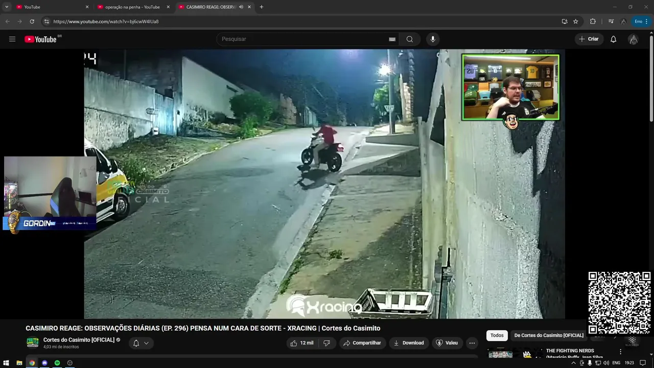Open the Chrome profile avatar
Image resolution: width=654 pixels, height=368 pixels.
[x=624, y=21]
